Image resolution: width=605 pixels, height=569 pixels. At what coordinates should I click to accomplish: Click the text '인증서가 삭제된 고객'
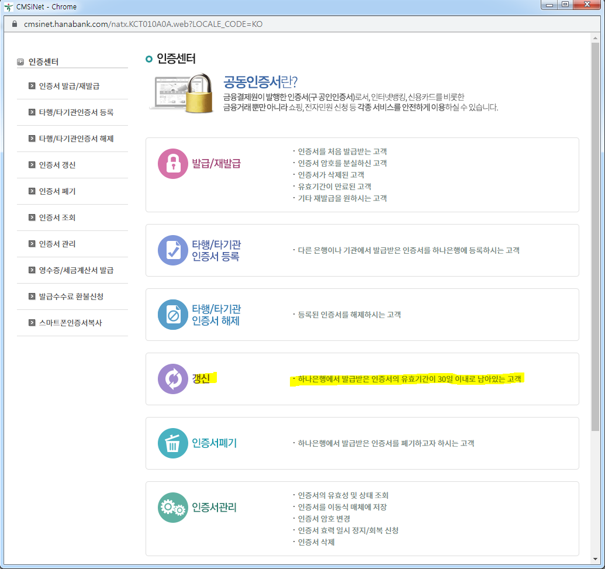tap(331, 175)
